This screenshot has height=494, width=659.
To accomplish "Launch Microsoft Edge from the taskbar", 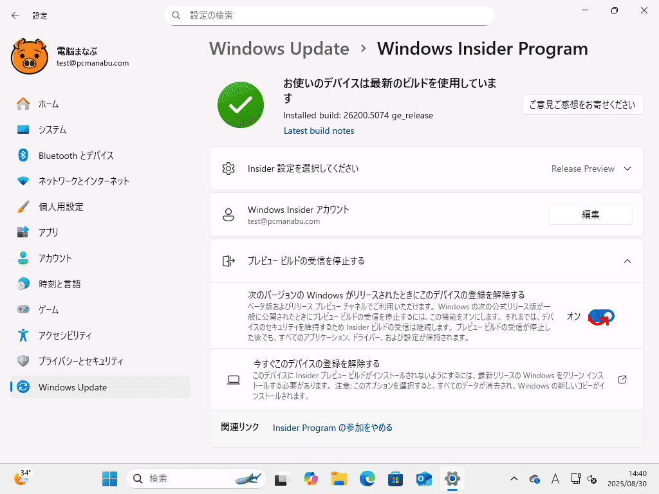I will (367, 479).
